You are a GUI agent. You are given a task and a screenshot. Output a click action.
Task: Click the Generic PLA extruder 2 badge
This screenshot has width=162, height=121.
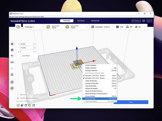[x=67, y=27]
